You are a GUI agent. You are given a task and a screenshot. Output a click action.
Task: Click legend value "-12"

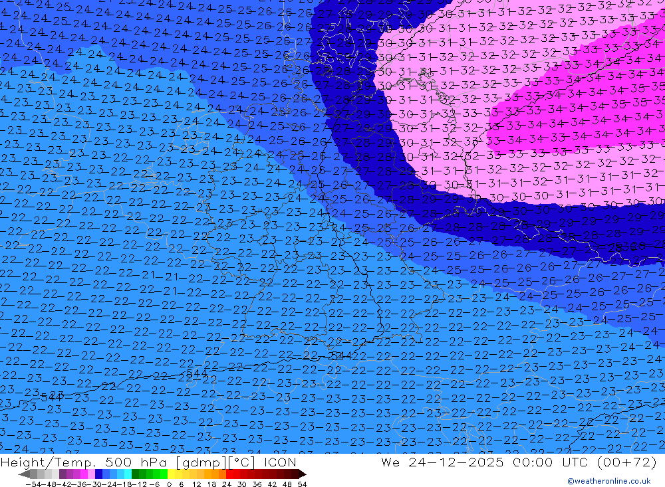tap(140, 484)
